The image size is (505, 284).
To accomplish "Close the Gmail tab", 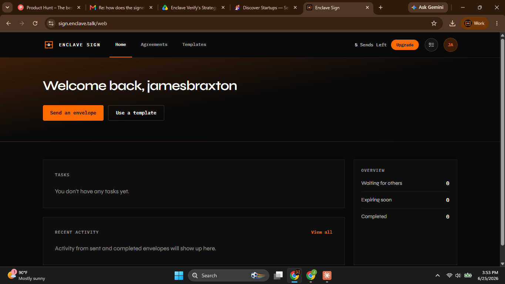I will (151, 7).
